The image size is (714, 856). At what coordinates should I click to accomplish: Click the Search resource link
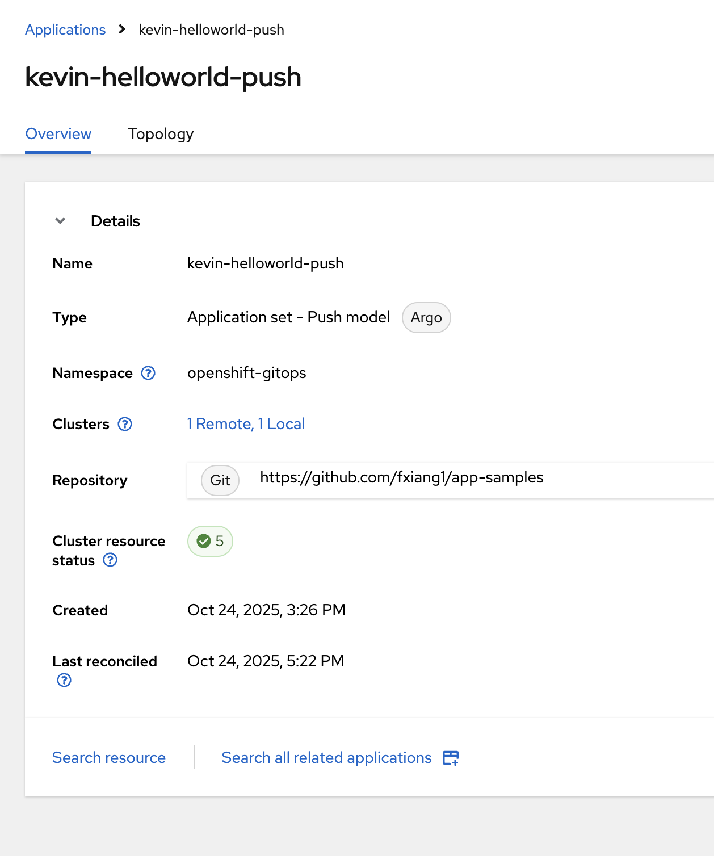109,758
